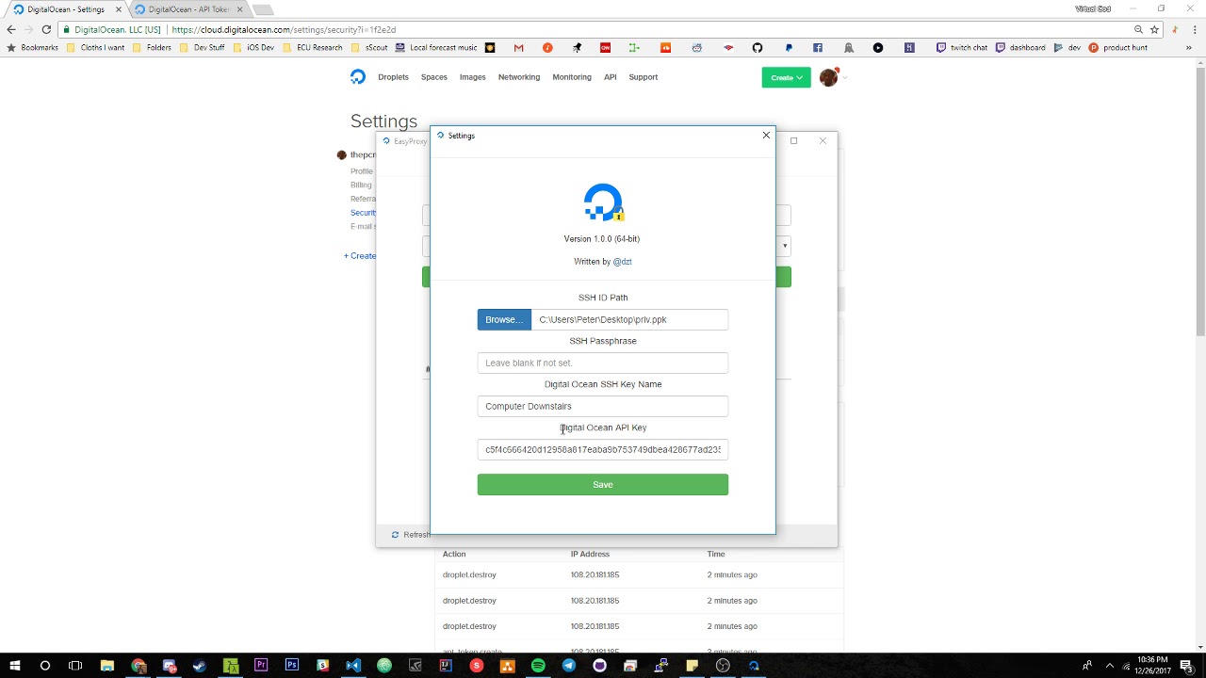Open the Support menu item
The image size is (1206, 678).
click(x=644, y=77)
